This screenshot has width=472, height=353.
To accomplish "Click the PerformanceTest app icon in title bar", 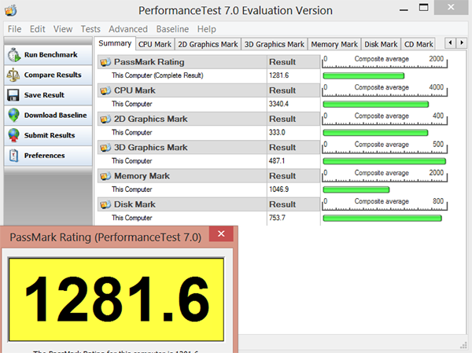I will [11, 10].
